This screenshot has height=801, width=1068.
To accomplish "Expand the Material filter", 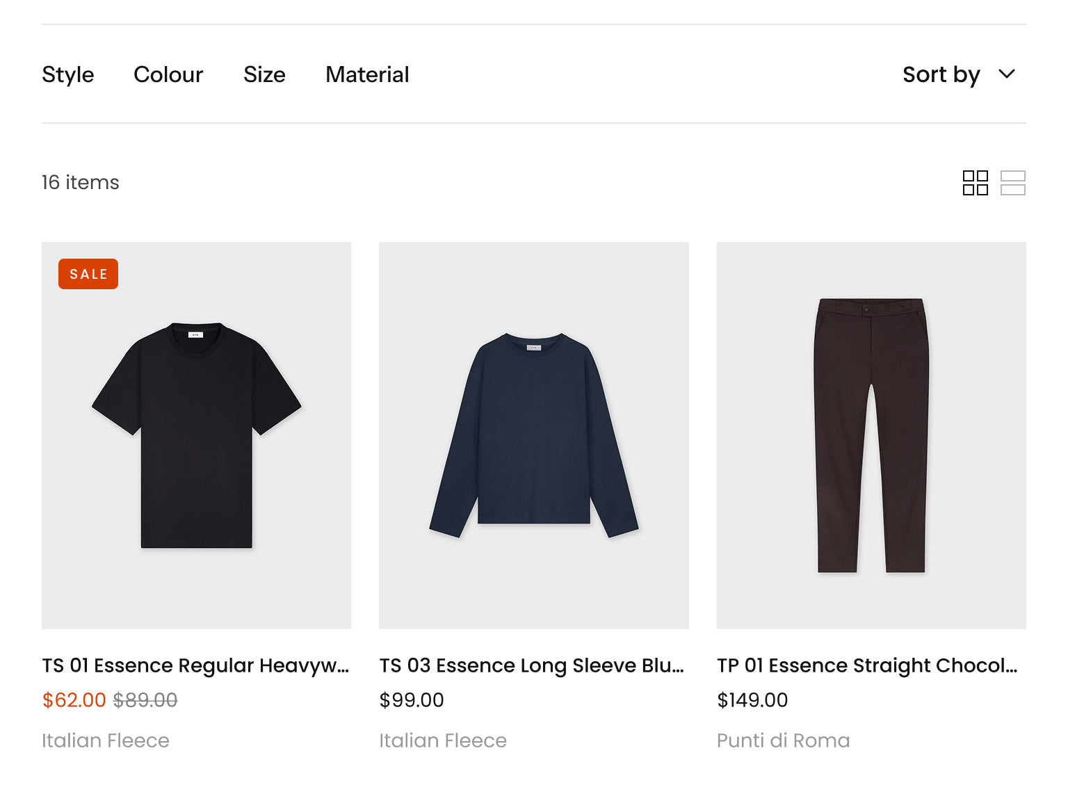I will pos(367,74).
